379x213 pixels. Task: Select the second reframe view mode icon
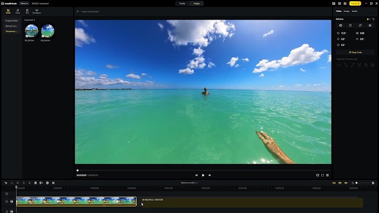(351, 25)
